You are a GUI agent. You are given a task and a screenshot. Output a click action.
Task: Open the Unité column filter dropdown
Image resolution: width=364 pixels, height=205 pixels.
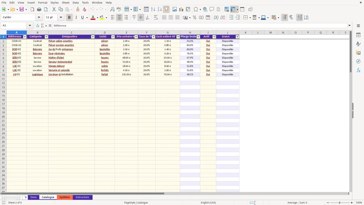click(x=113, y=37)
